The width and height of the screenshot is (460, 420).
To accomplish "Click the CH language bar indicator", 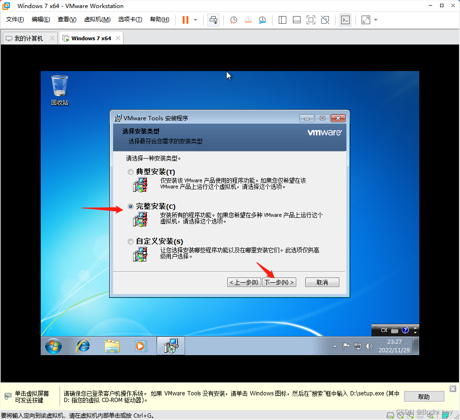I will point(384,330).
